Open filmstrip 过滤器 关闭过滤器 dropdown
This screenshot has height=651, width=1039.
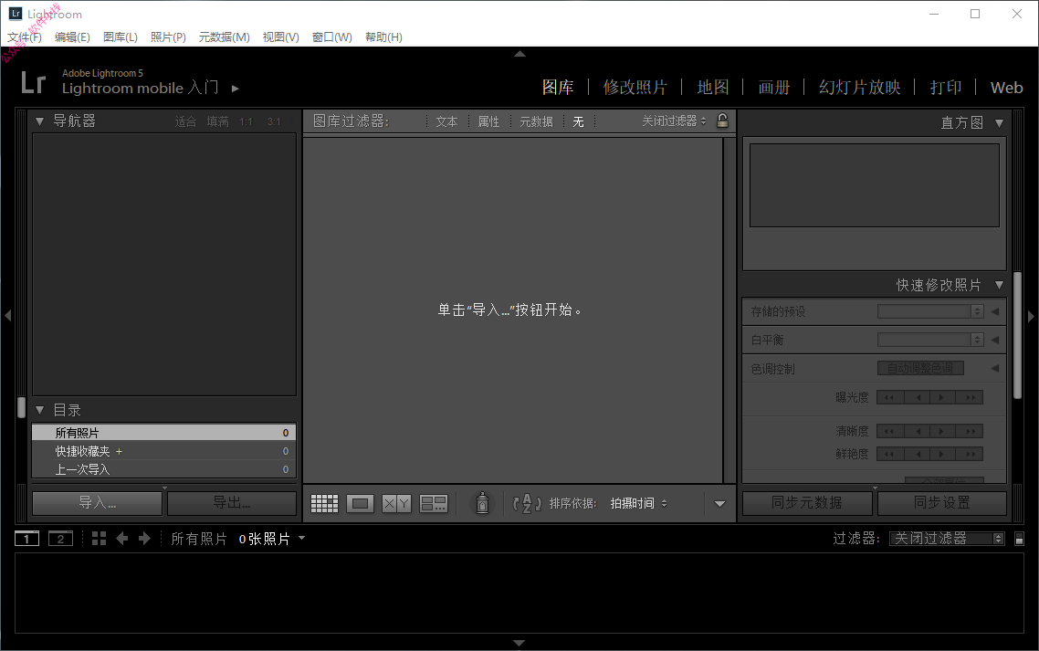947,539
